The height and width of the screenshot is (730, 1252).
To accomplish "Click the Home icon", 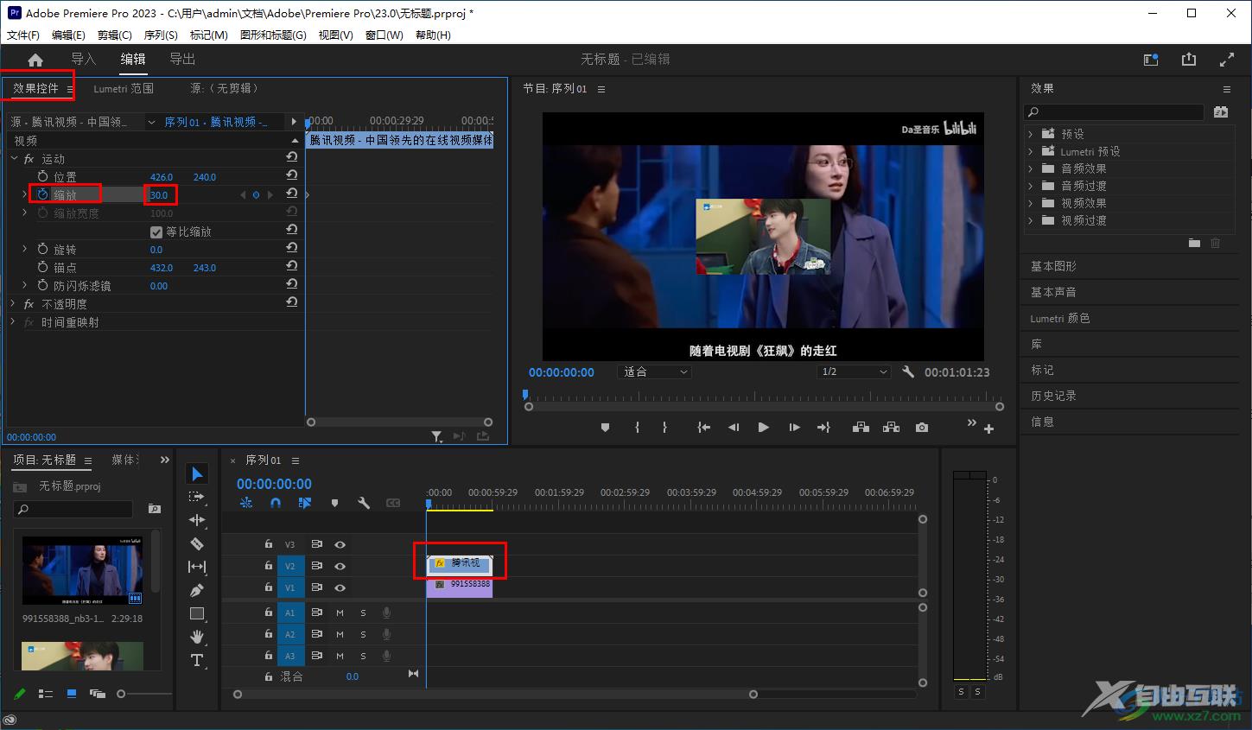I will coord(35,60).
